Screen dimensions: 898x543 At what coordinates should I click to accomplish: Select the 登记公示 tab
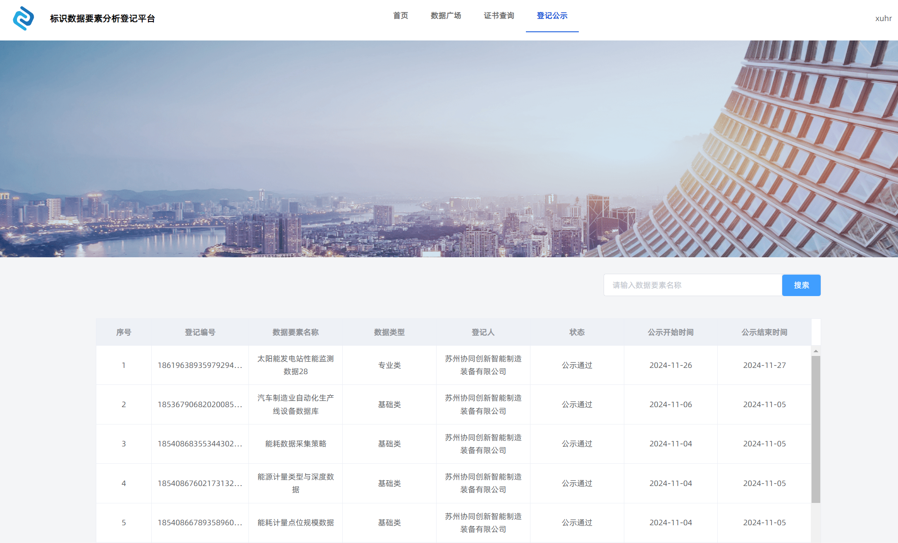pos(552,16)
